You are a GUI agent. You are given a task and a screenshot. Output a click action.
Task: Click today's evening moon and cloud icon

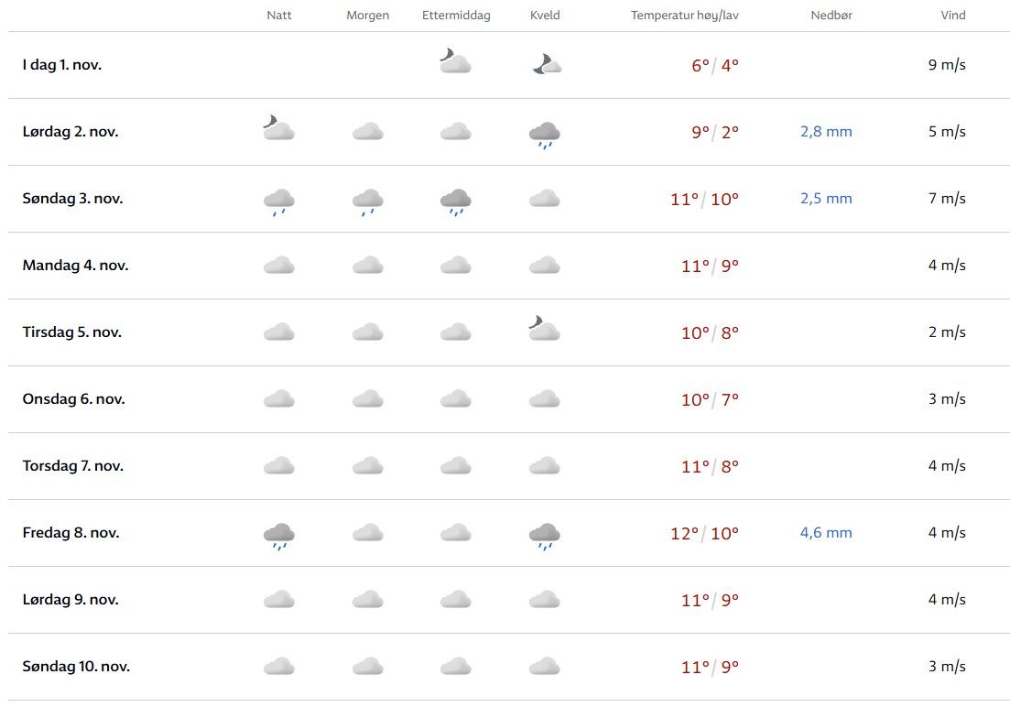coord(546,63)
